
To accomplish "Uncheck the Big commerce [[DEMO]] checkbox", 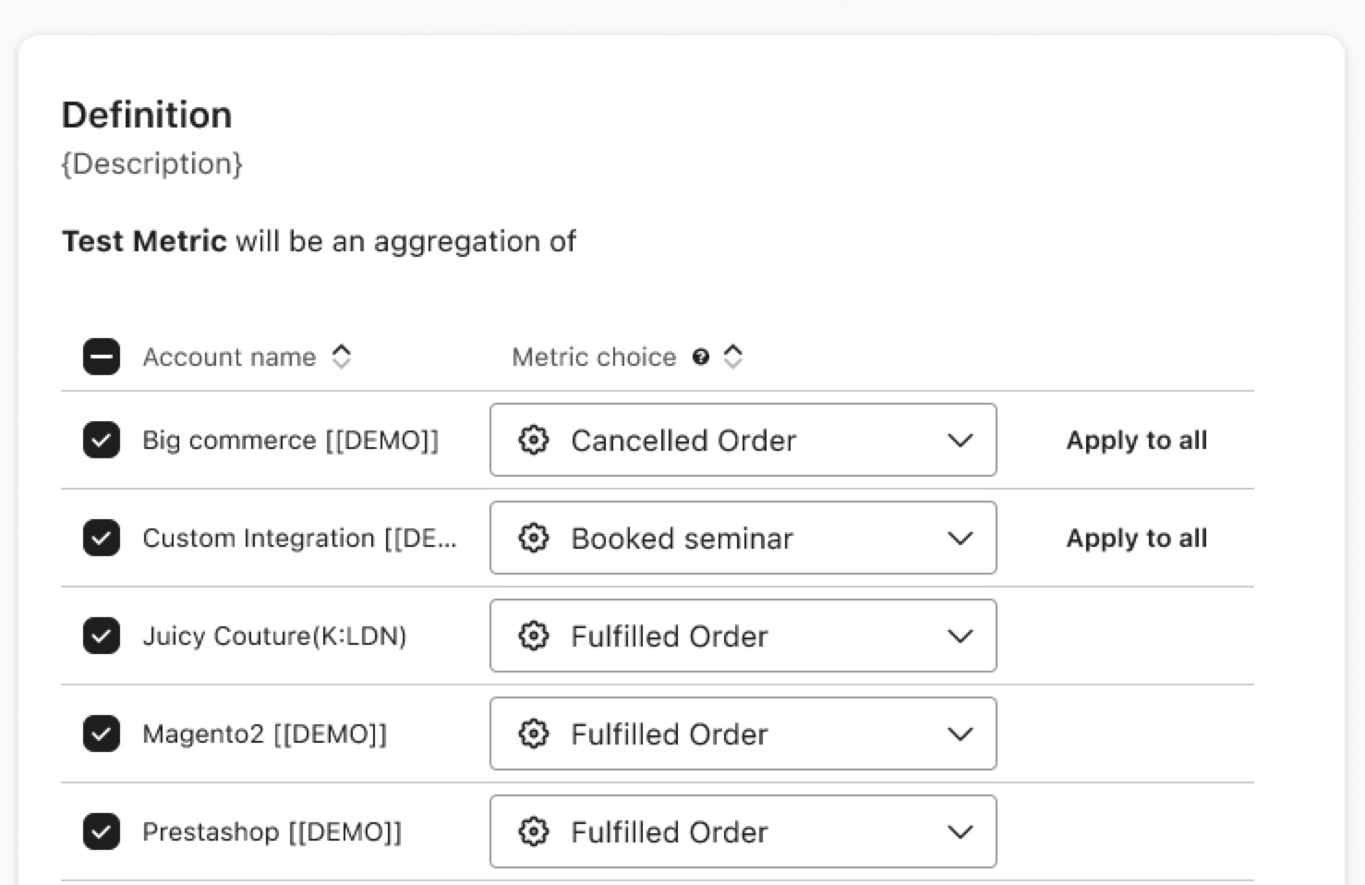I will click(102, 440).
